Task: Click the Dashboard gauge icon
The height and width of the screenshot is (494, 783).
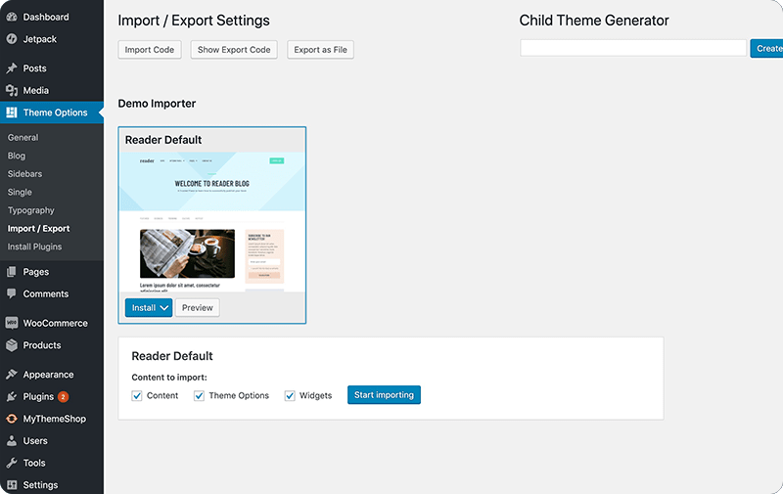Action: pos(12,17)
